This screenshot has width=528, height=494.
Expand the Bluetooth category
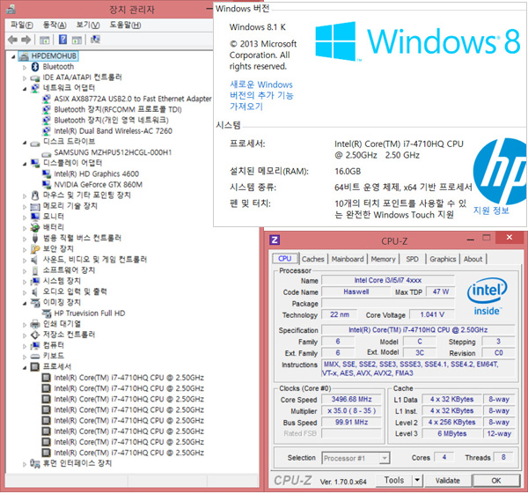(x=25, y=68)
